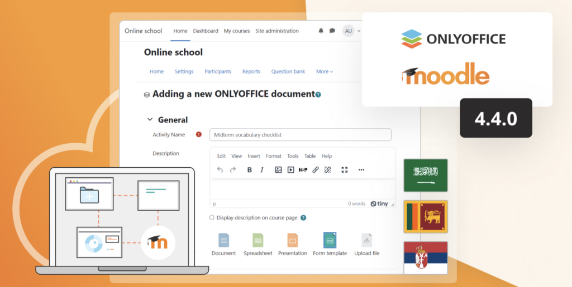Expand the More dropdown in course navigation
Screen dimensions: 572x287
point(324,71)
